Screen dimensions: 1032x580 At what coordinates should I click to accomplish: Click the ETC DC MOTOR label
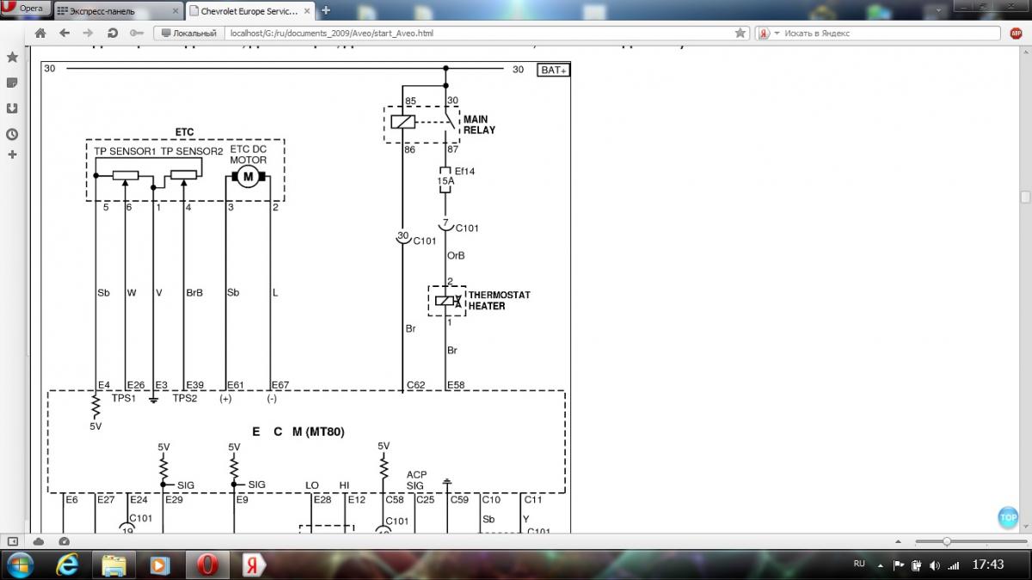click(249, 156)
